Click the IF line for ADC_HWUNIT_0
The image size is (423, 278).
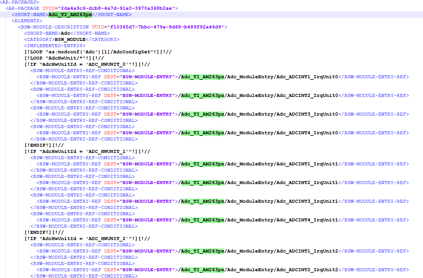(87, 64)
